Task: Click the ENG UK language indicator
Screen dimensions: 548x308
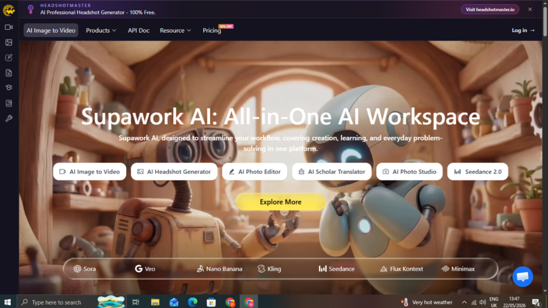Action: (x=494, y=302)
